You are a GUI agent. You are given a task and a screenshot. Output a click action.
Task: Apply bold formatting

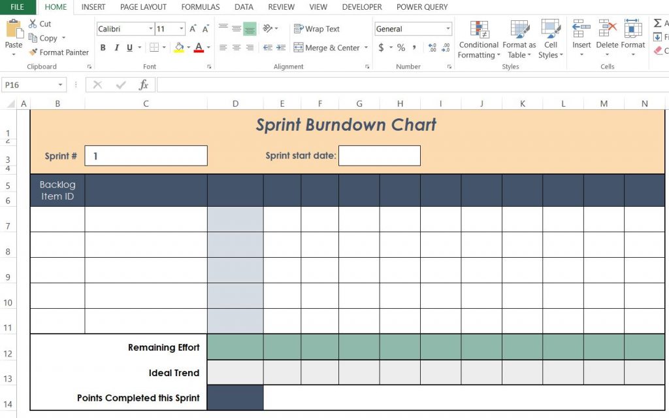coord(102,48)
